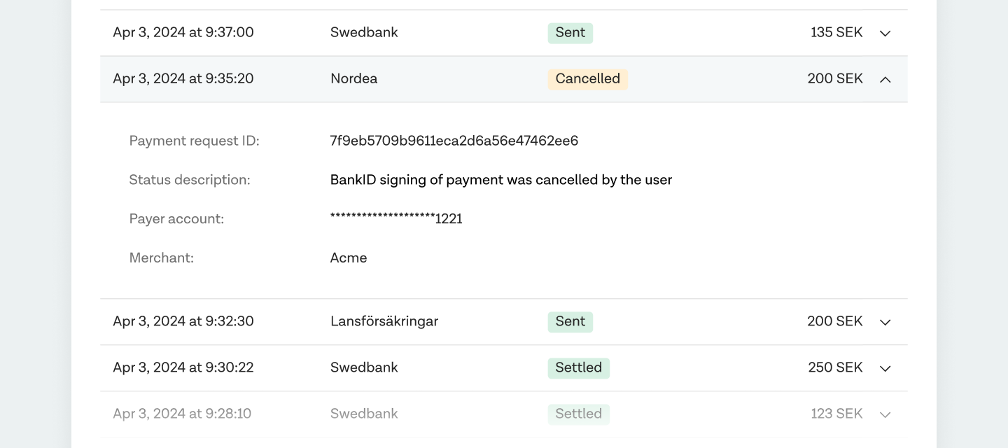Click the Acme merchant value
Screen dimensions: 1008x448
point(349,258)
